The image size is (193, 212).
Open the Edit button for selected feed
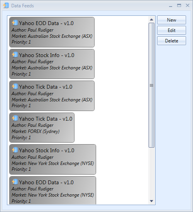171,30
